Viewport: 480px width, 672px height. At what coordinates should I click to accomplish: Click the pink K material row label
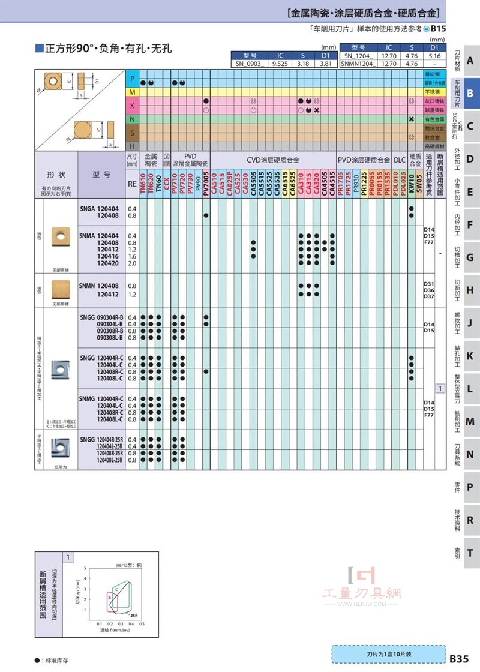(x=132, y=106)
